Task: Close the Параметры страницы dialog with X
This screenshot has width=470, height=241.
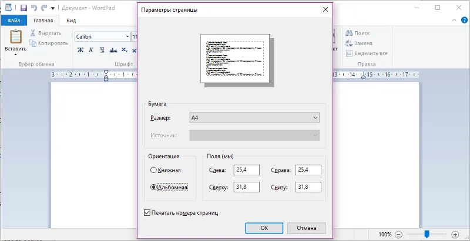Action: (325, 9)
